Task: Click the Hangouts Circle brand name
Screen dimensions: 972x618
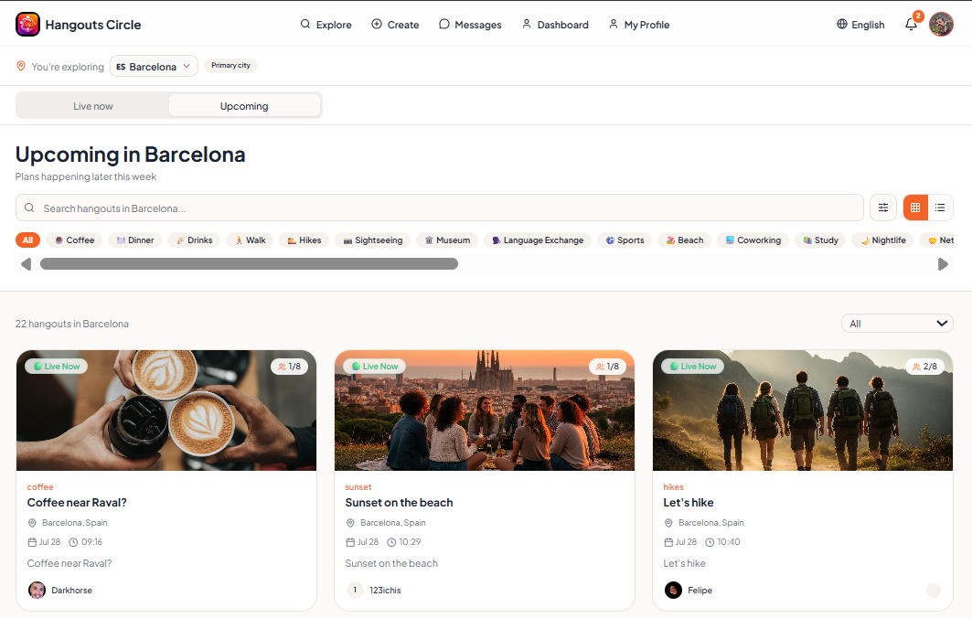Action: click(93, 25)
